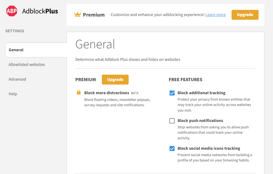
Task: Click 'Protect your privacy from known entities' text
Action: [214, 105]
